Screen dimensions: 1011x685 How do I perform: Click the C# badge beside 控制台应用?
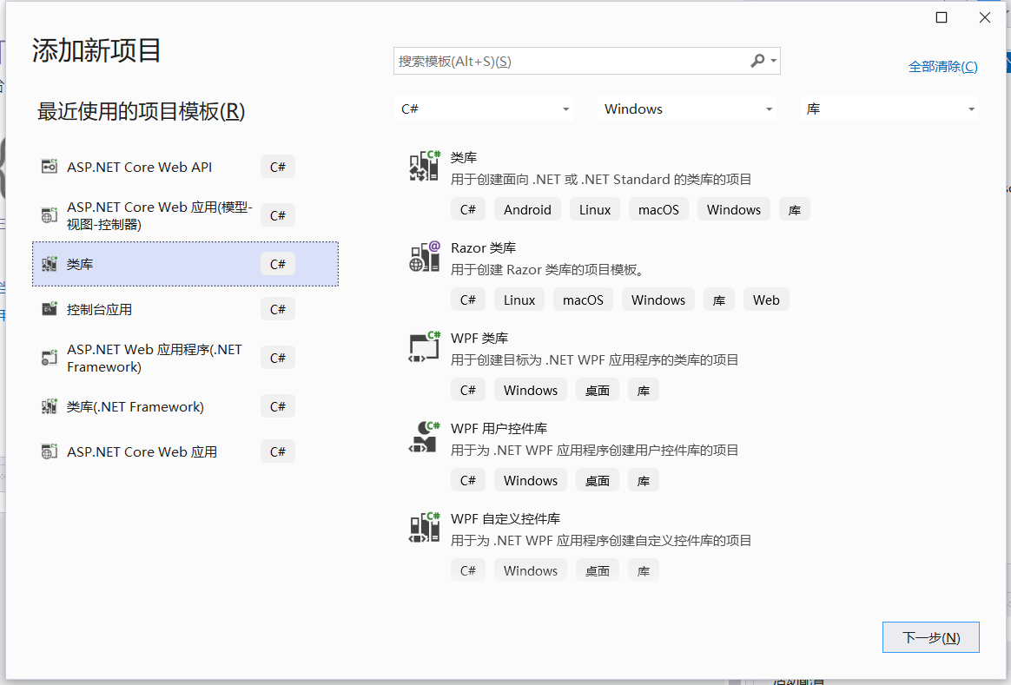point(278,309)
